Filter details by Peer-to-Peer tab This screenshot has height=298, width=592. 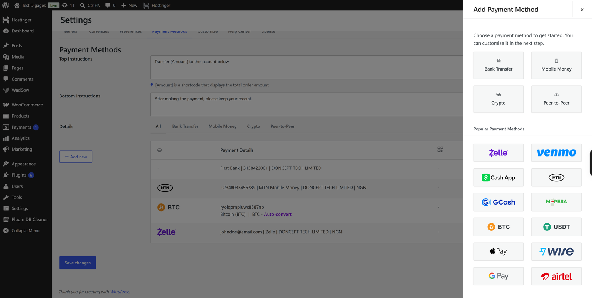point(283,126)
